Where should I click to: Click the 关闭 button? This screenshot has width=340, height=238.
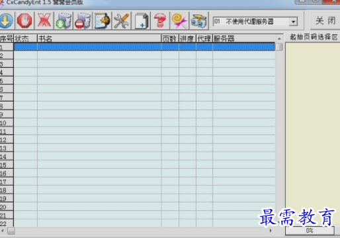(325, 21)
